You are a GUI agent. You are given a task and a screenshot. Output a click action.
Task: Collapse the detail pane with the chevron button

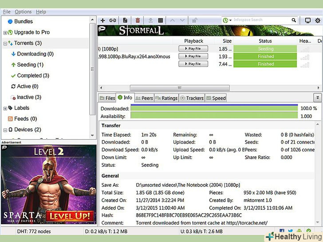pos(317,98)
